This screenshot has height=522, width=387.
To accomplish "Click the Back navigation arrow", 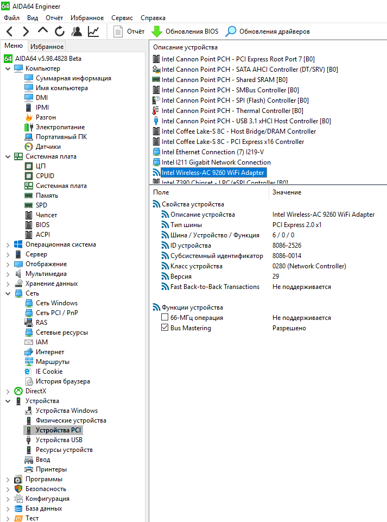I will [x=10, y=32].
